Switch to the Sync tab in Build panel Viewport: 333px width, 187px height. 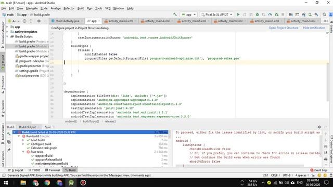click(48, 127)
